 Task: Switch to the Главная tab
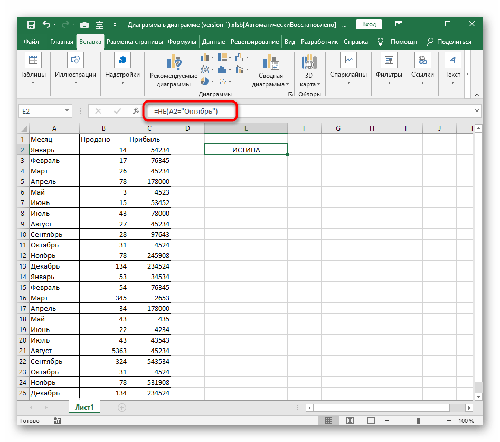62,42
